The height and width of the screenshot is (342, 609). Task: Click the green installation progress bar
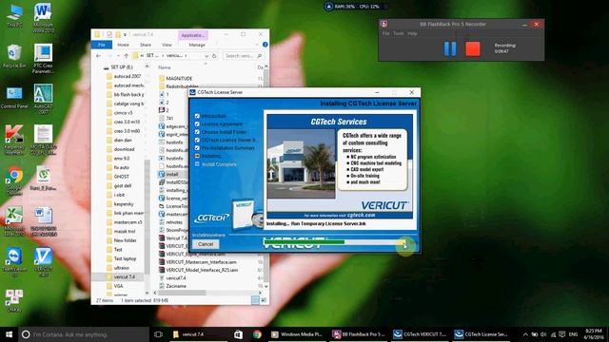click(304, 241)
